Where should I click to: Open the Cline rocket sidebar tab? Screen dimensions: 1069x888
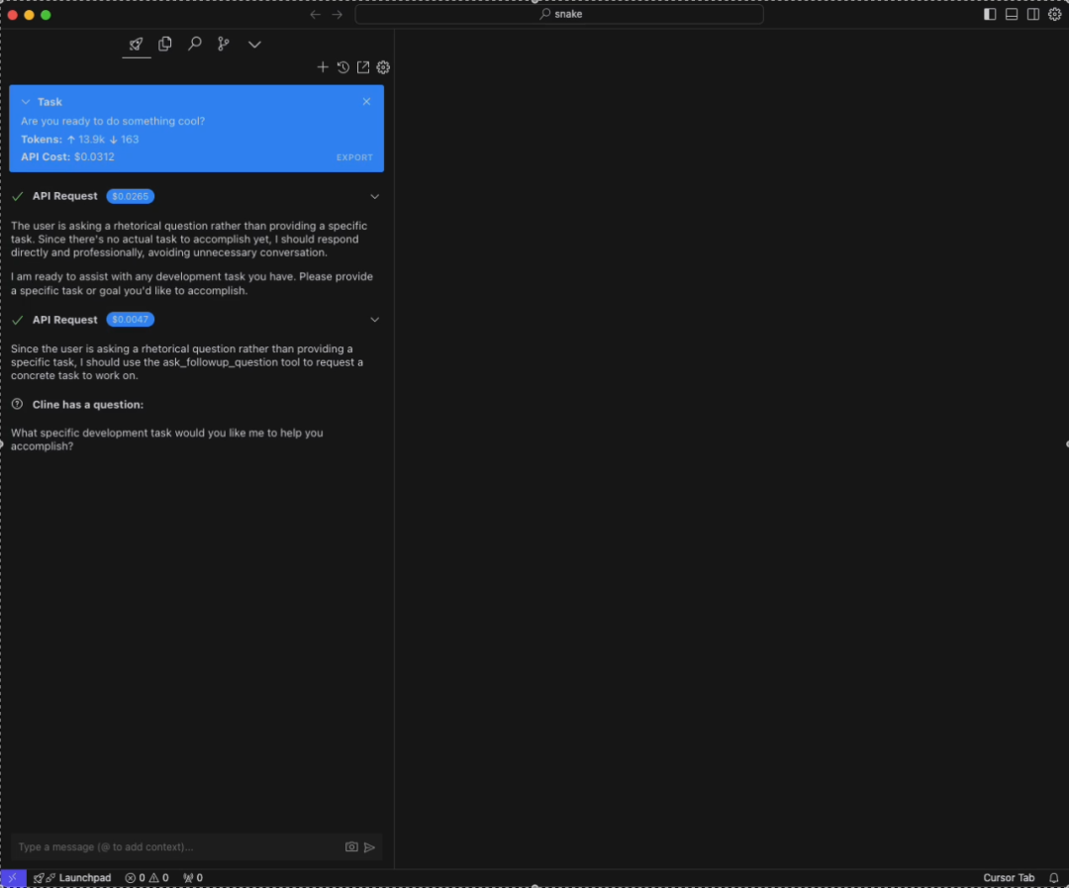click(x=137, y=45)
